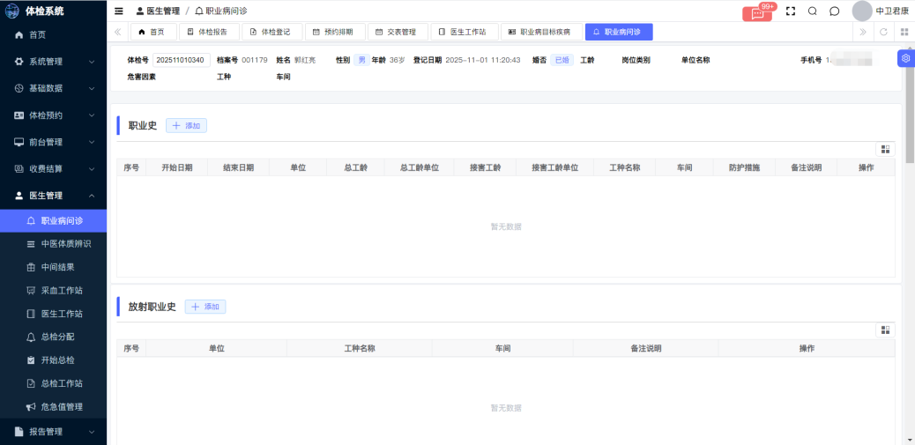Toggle fullscreen mode icon in header
Screen dimensions: 915x445
(791, 11)
